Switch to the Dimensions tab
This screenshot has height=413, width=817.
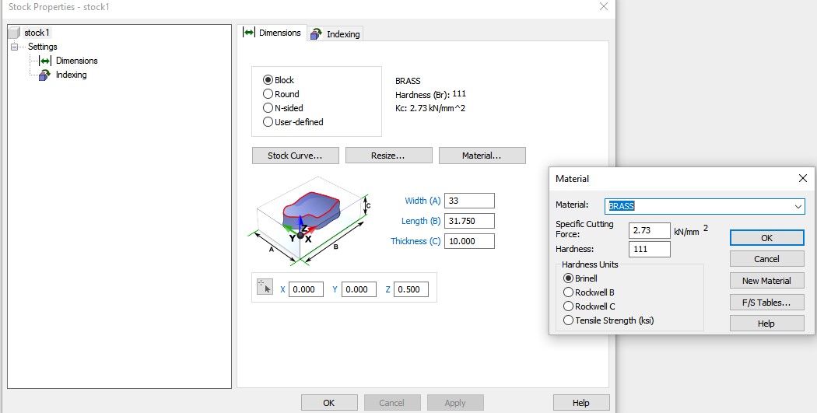pyautogui.click(x=272, y=33)
